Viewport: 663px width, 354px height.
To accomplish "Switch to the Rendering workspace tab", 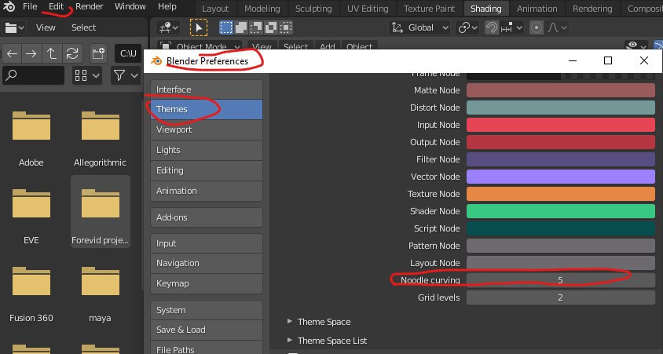I will pyautogui.click(x=592, y=9).
